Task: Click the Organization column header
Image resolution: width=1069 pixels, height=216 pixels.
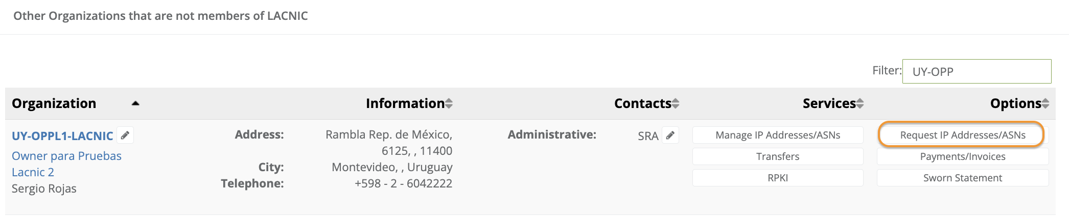Action: click(x=54, y=103)
